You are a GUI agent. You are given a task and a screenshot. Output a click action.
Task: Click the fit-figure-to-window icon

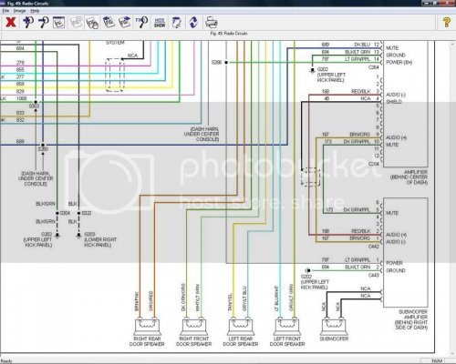click(59, 22)
